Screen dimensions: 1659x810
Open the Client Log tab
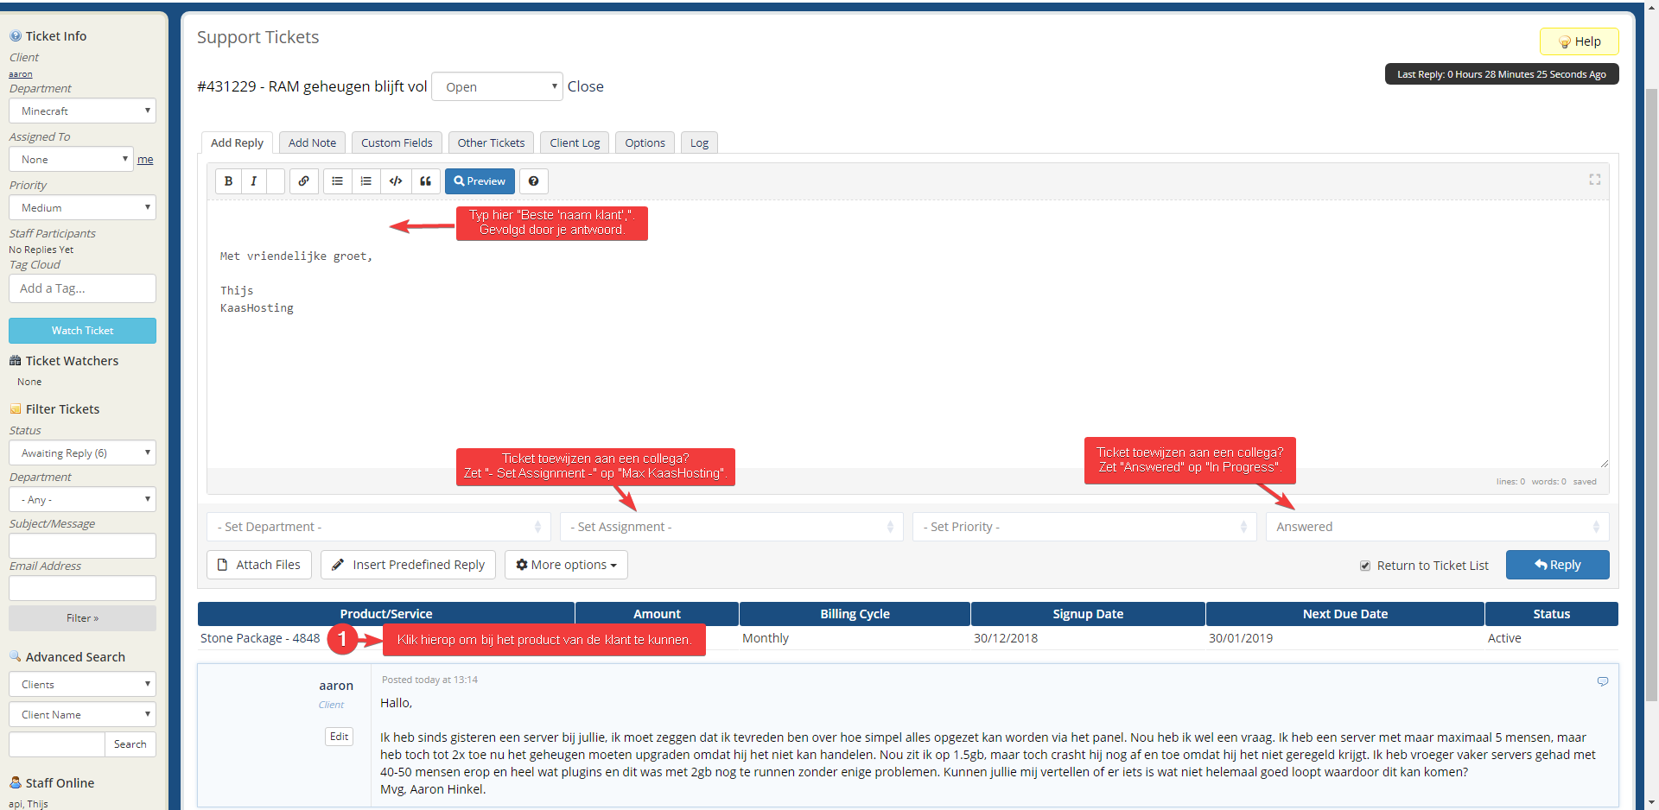coord(575,143)
